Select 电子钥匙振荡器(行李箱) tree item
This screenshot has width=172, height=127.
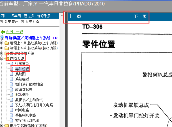29,126
